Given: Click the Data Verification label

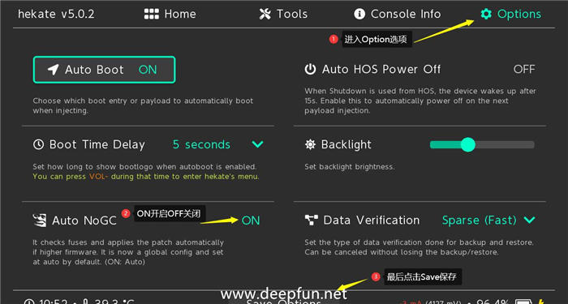Looking at the screenshot, I should [x=372, y=220].
